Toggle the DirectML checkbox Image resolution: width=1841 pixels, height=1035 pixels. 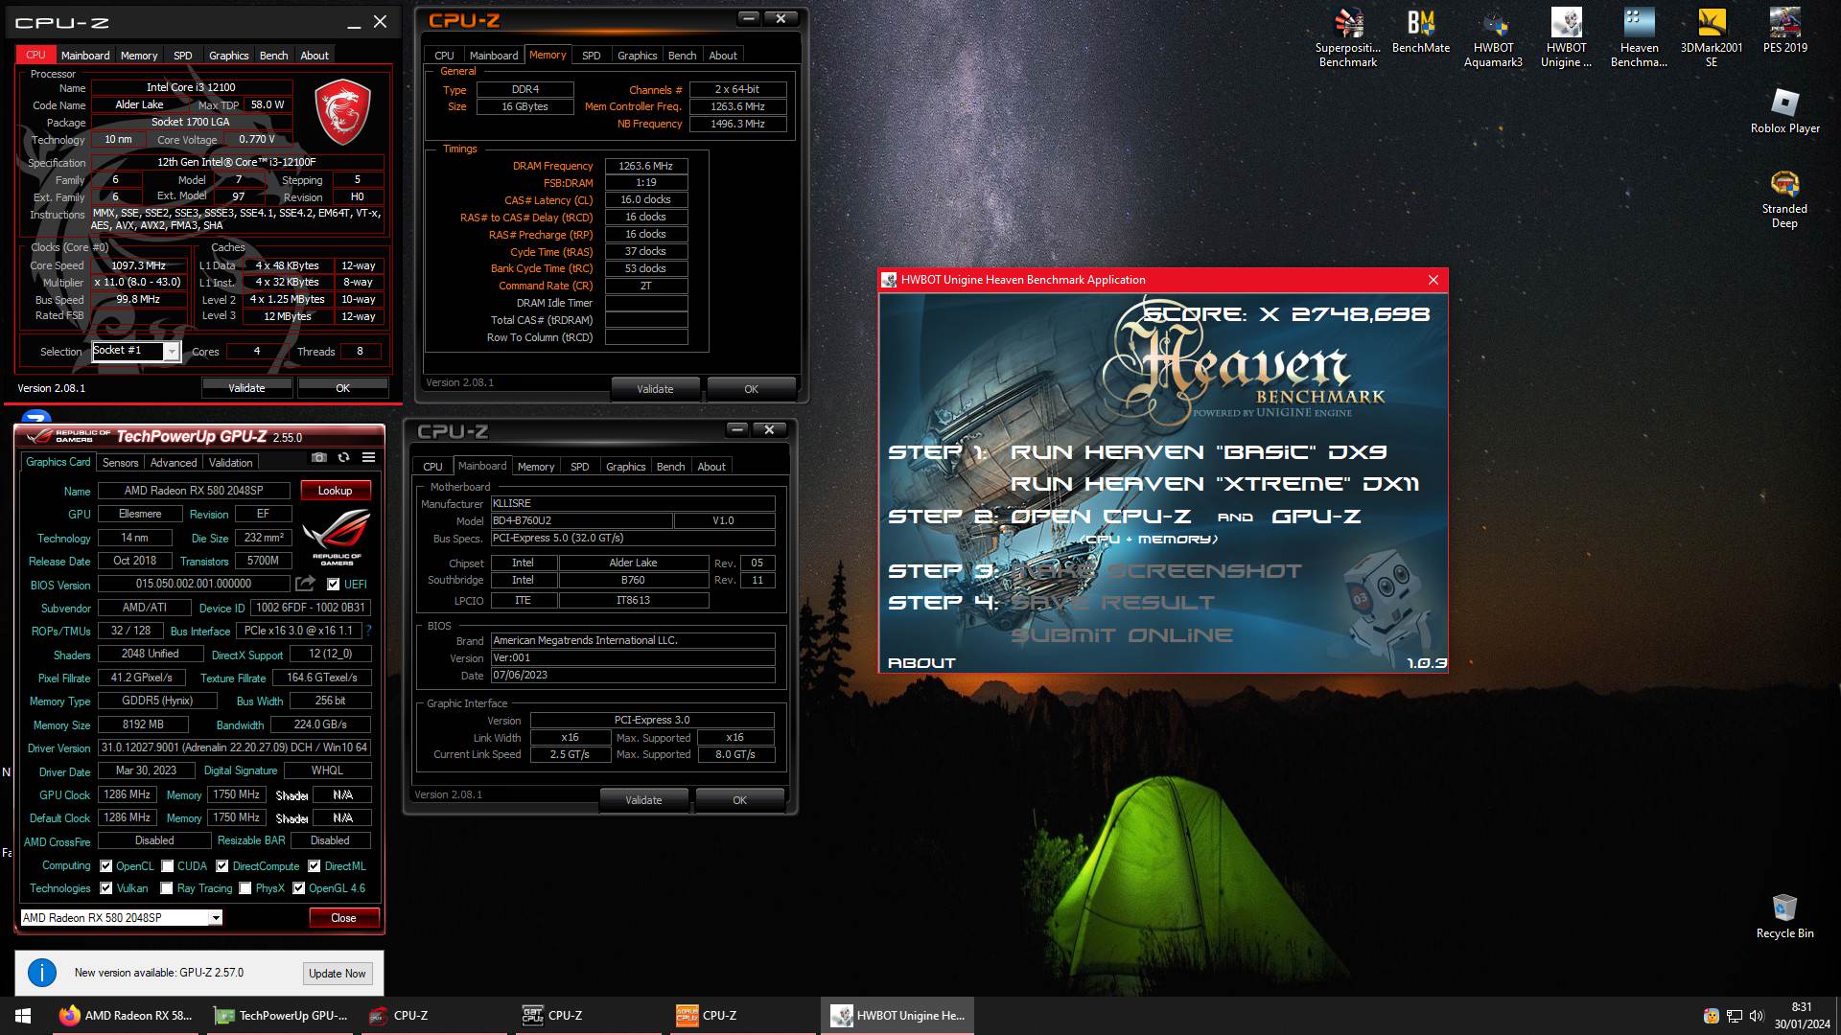(x=315, y=866)
